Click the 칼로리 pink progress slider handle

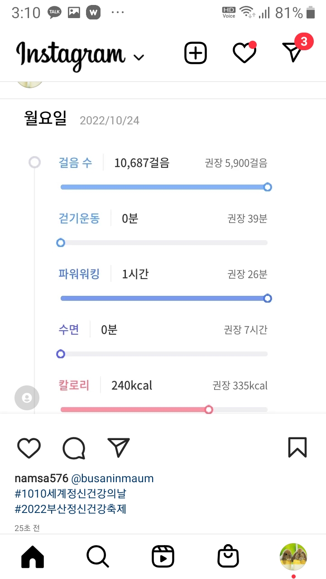coord(209,410)
